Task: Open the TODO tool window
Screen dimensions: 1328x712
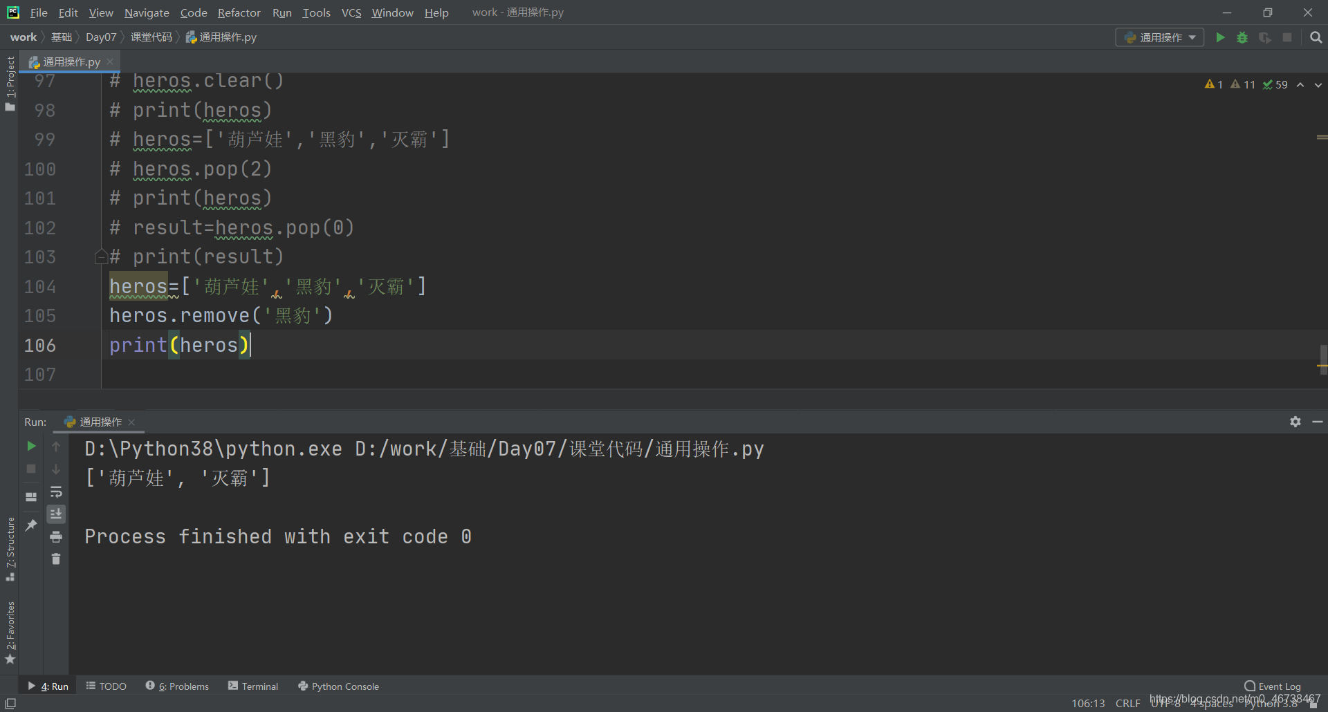Action: [107, 686]
